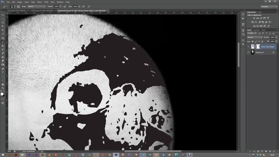Viewport: 279px width, 157px height.
Task: Select the Crop tool
Action: pyautogui.click(x=3, y=30)
